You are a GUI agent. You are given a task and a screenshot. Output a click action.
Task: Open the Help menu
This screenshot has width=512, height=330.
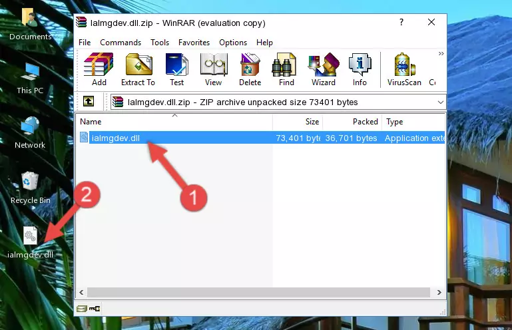(264, 43)
